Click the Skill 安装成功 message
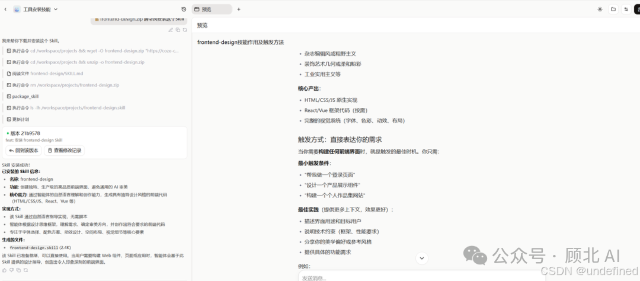This screenshot has height=281, width=640. coord(16,165)
